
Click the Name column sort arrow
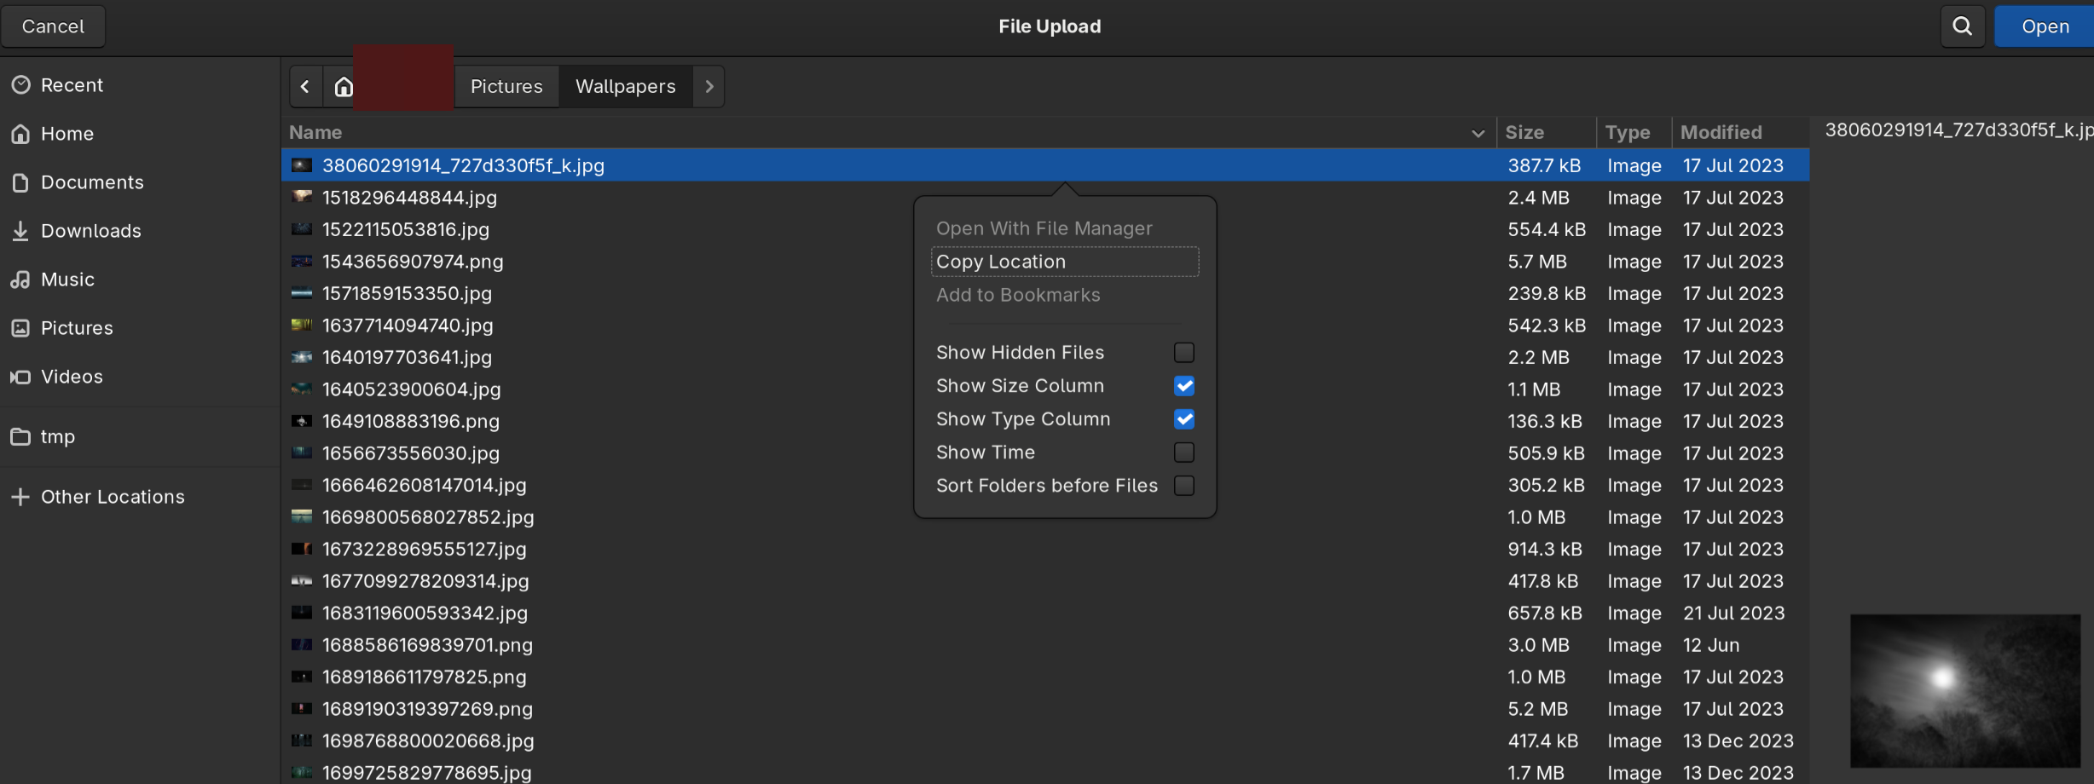pyautogui.click(x=1478, y=133)
